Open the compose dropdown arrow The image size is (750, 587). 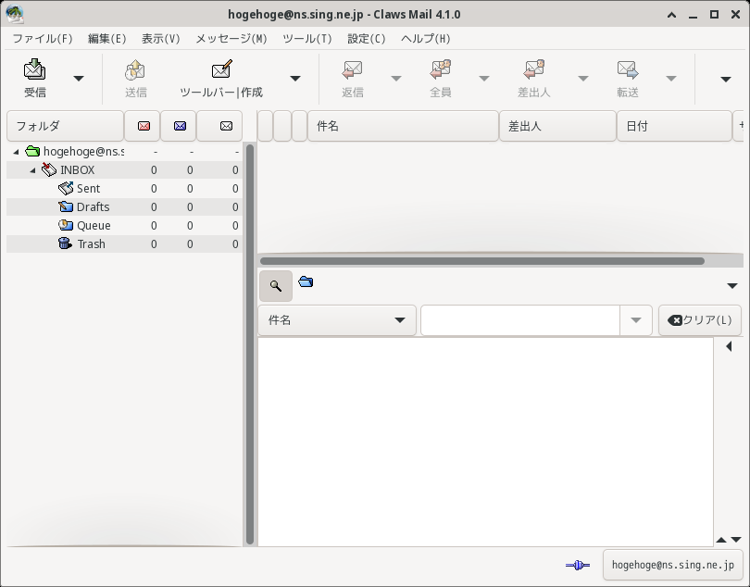pyautogui.click(x=295, y=79)
